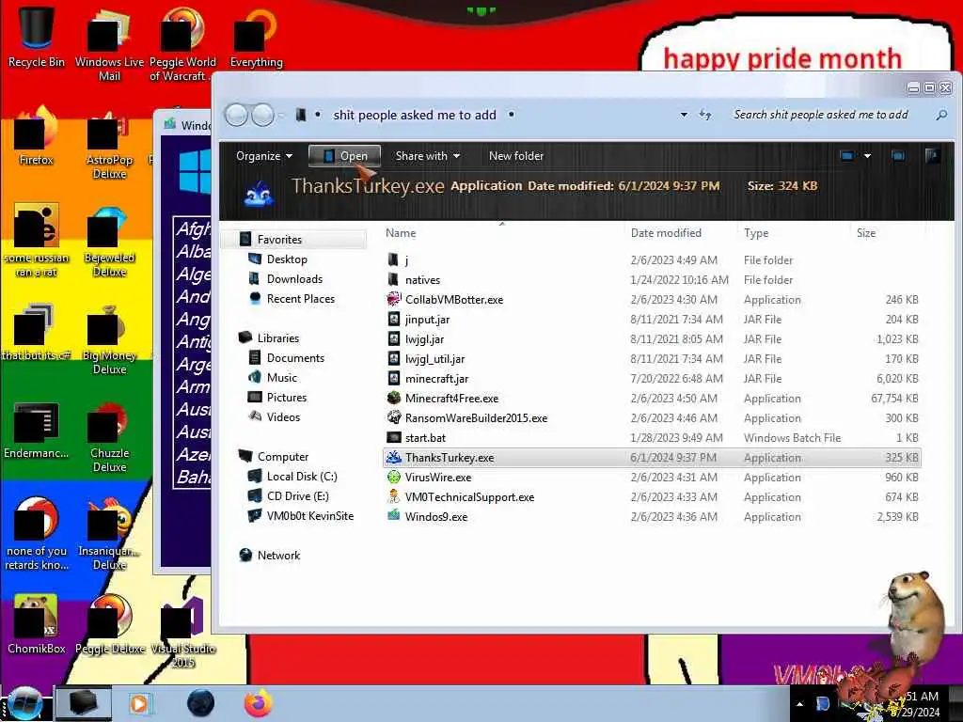Click the address bar folder path text
963x722 pixels.
pyautogui.click(x=415, y=115)
